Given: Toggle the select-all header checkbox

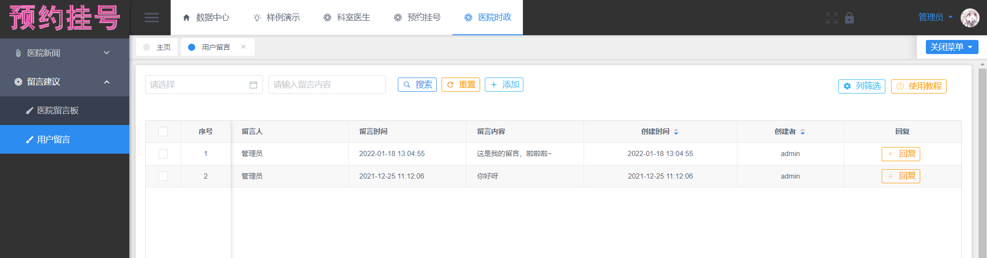Looking at the screenshot, I should pyautogui.click(x=163, y=132).
